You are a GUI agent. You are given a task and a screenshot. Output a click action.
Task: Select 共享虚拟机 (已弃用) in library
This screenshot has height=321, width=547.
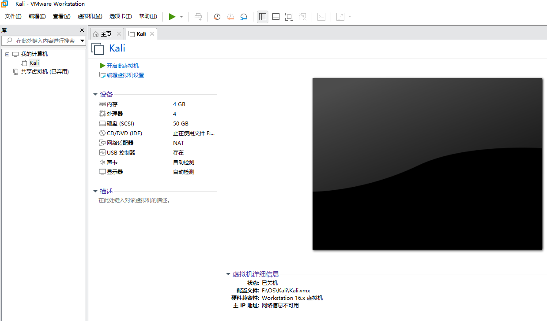coord(45,72)
